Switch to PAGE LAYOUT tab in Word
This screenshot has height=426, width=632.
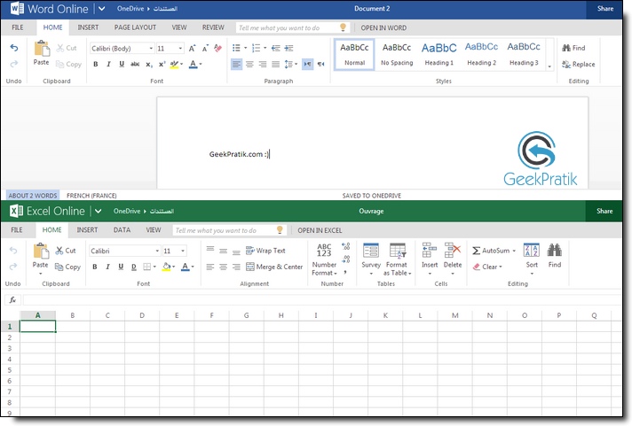[135, 27]
